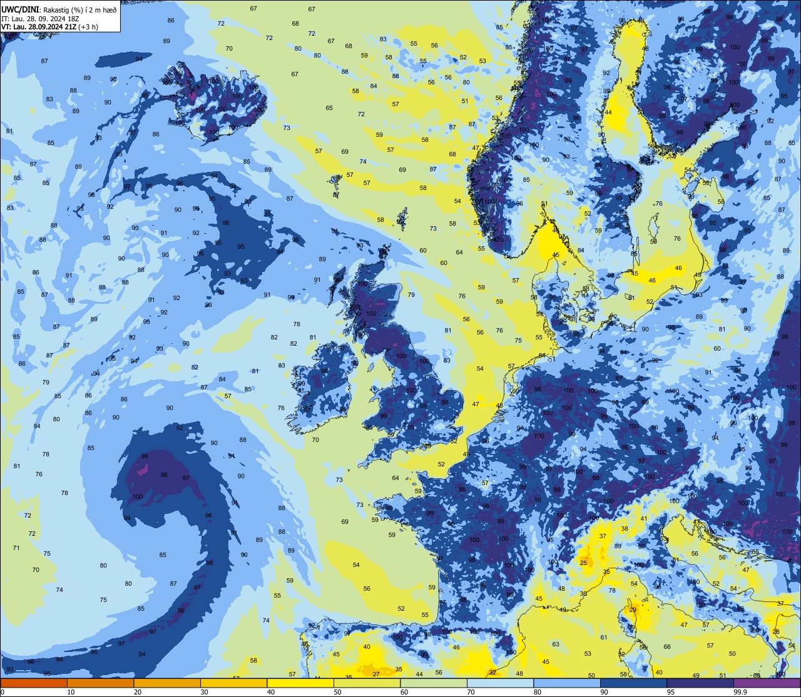
Task: Click the legend label "99.9"
Action: pyautogui.click(x=740, y=692)
